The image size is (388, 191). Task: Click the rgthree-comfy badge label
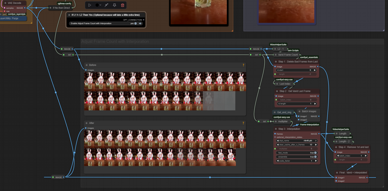coord(65,3)
